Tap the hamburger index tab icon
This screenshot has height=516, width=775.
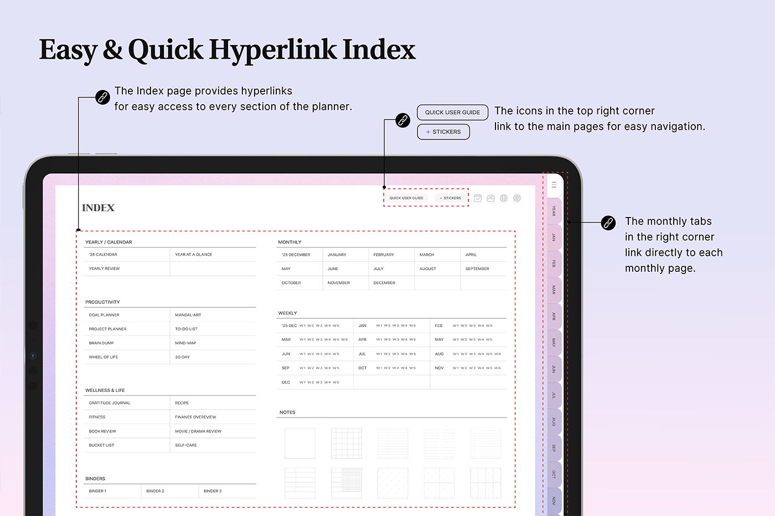554,185
